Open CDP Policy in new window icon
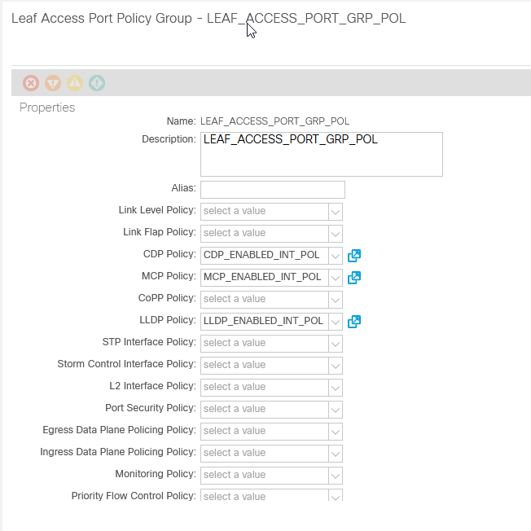The height and width of the screenshot is (531, 531). pos(354,256)
